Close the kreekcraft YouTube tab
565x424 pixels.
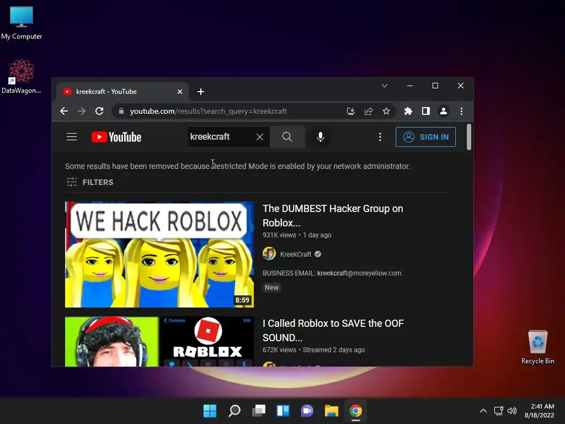point(180,92)
